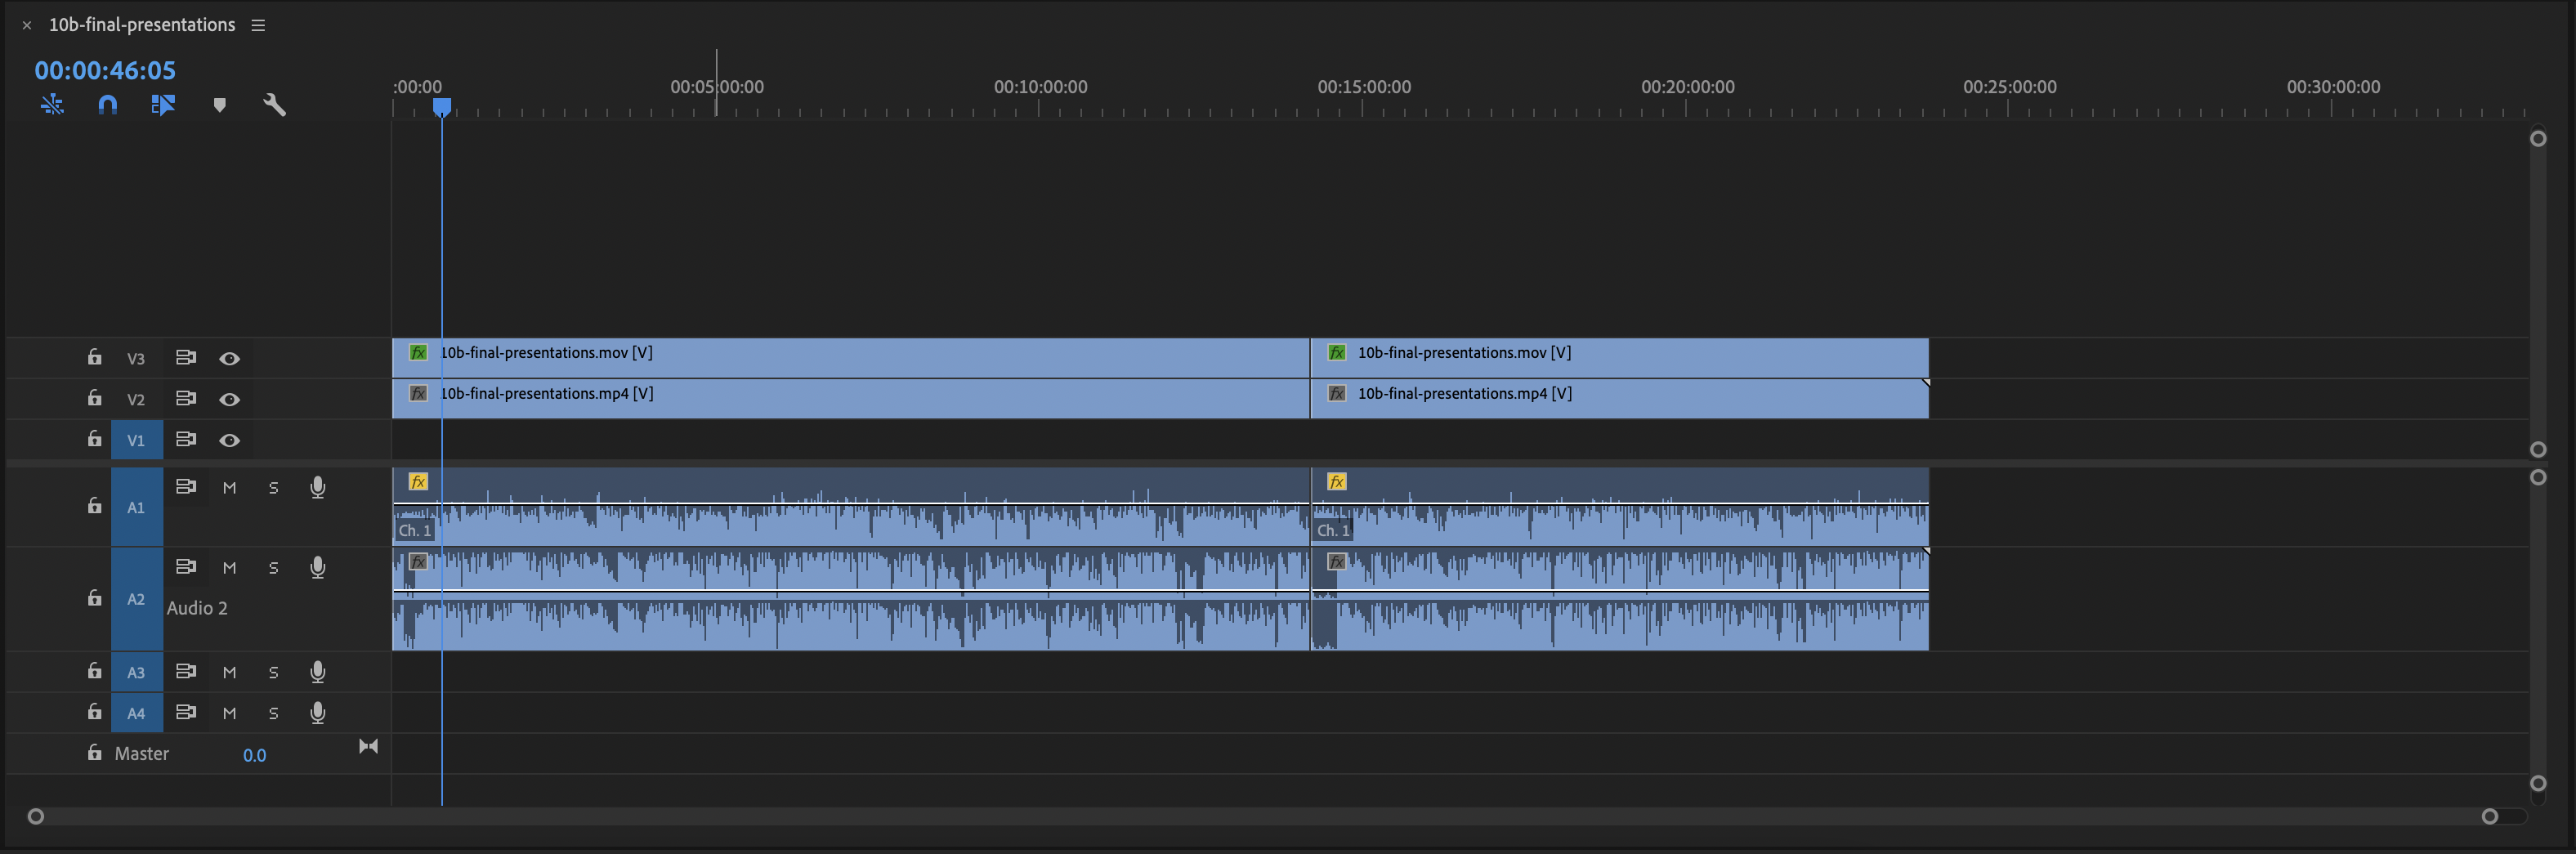Click left handle of horizontal zoom scrollbar

[x=36, y=817]
